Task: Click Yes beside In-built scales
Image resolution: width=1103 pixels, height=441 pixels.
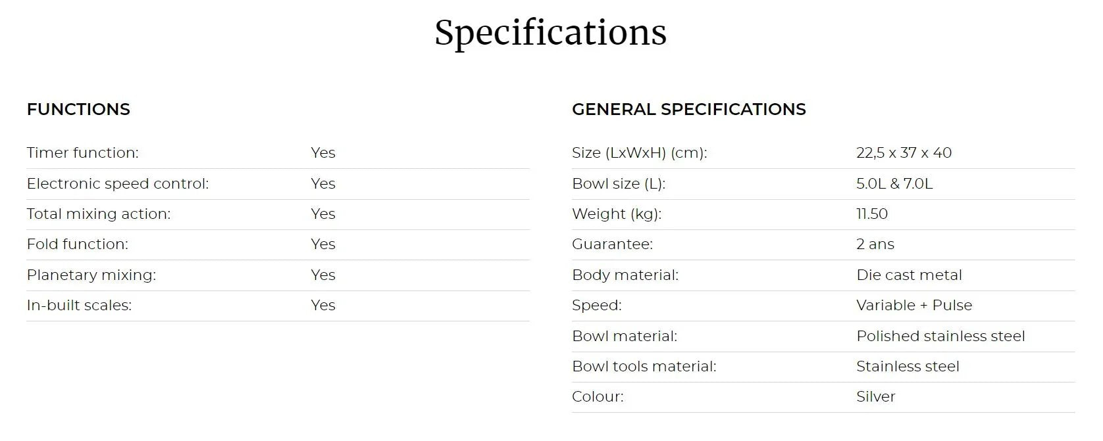Action: [x=322, y=306]
